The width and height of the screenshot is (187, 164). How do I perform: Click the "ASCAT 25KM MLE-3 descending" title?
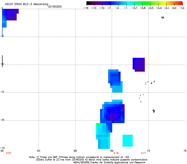pos(27,4)
